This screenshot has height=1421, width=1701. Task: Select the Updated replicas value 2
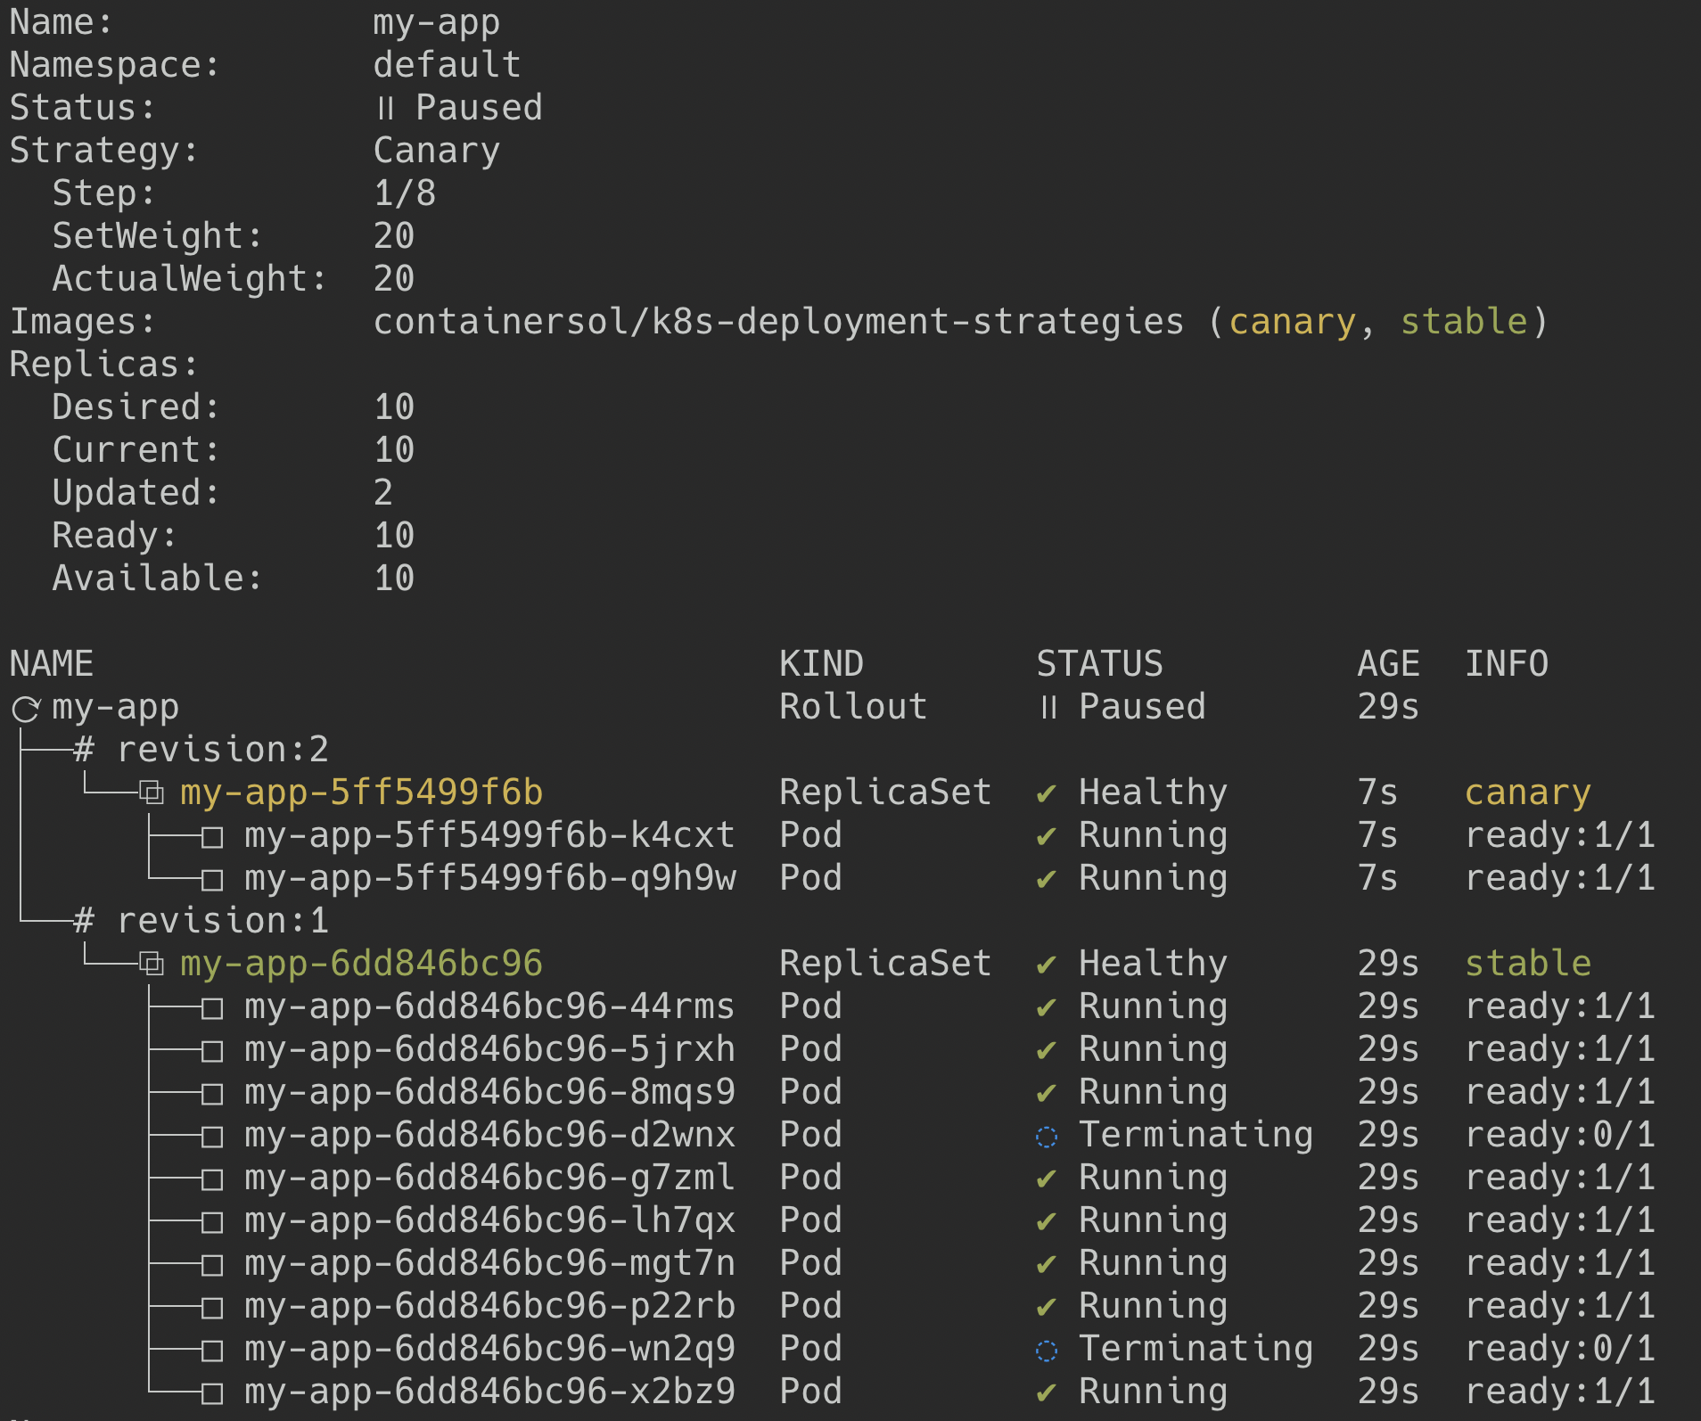tap(383, 492)
